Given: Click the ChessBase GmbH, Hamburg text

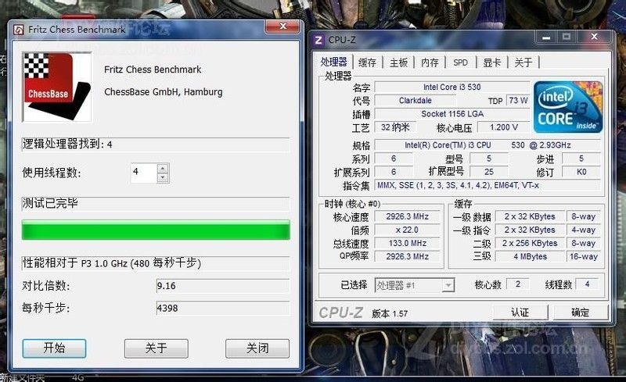Looking at the screenshot, I should [164, 92].
